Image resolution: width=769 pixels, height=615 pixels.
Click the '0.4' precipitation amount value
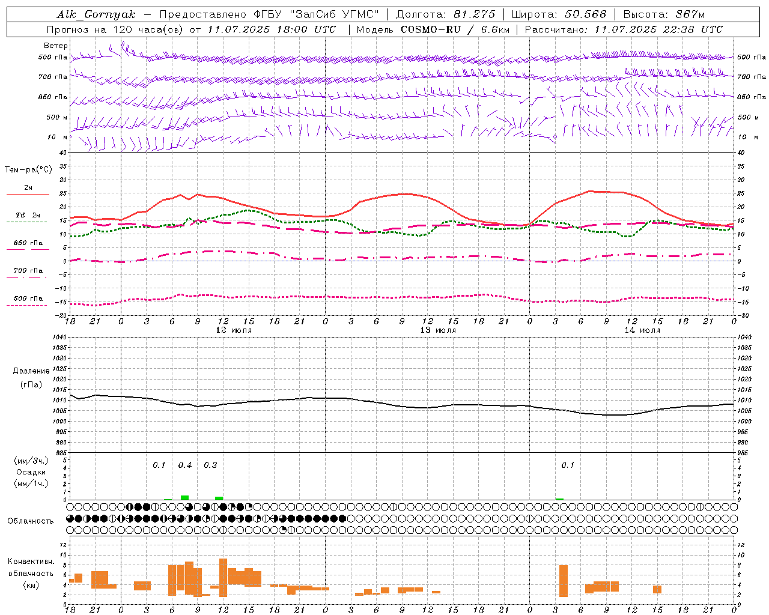(x=185, y=465)
